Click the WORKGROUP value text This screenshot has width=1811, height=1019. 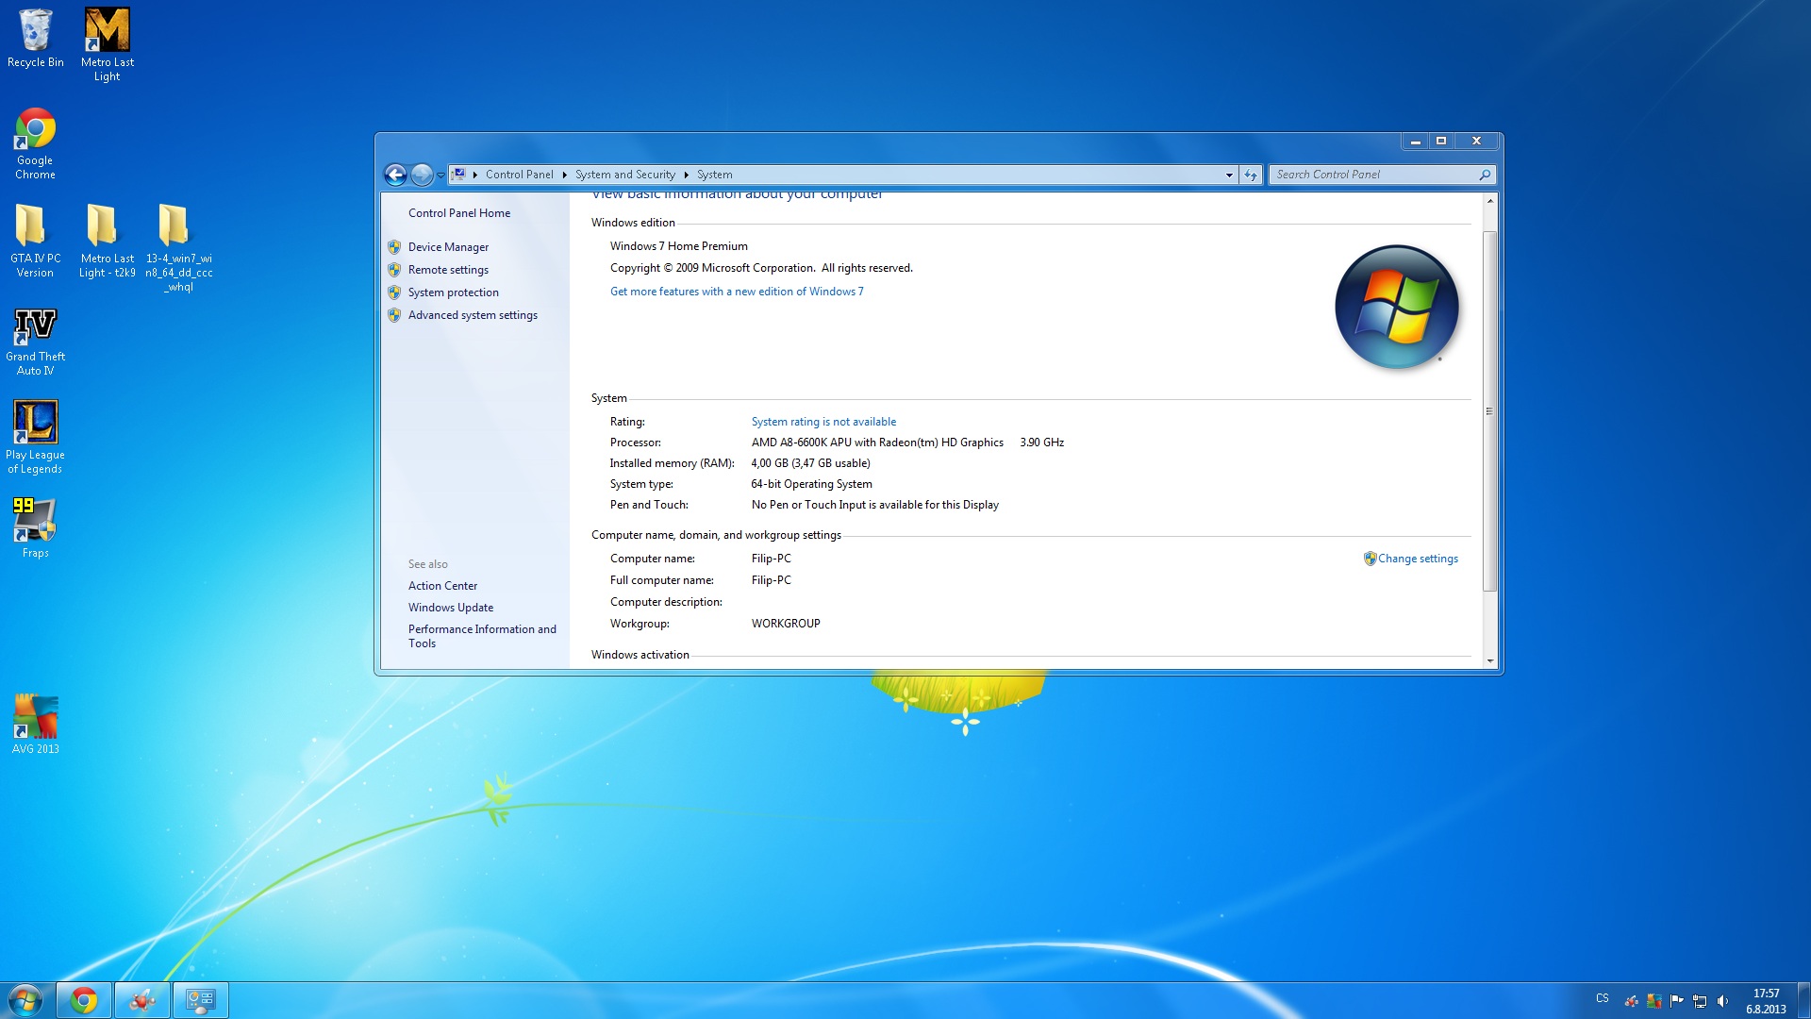[786, 624]
